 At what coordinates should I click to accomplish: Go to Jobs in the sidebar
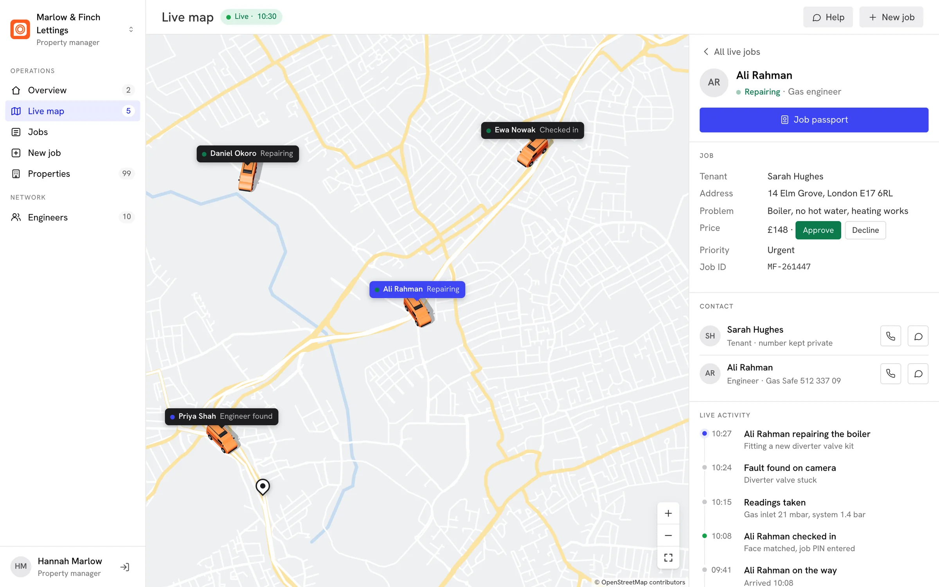73,132
